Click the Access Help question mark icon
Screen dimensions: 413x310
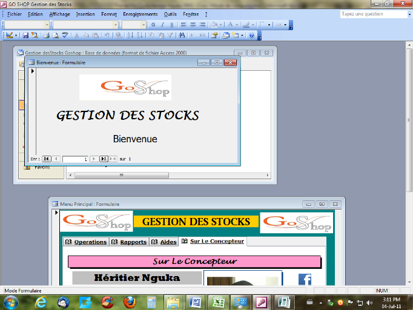tap(251, 36)
